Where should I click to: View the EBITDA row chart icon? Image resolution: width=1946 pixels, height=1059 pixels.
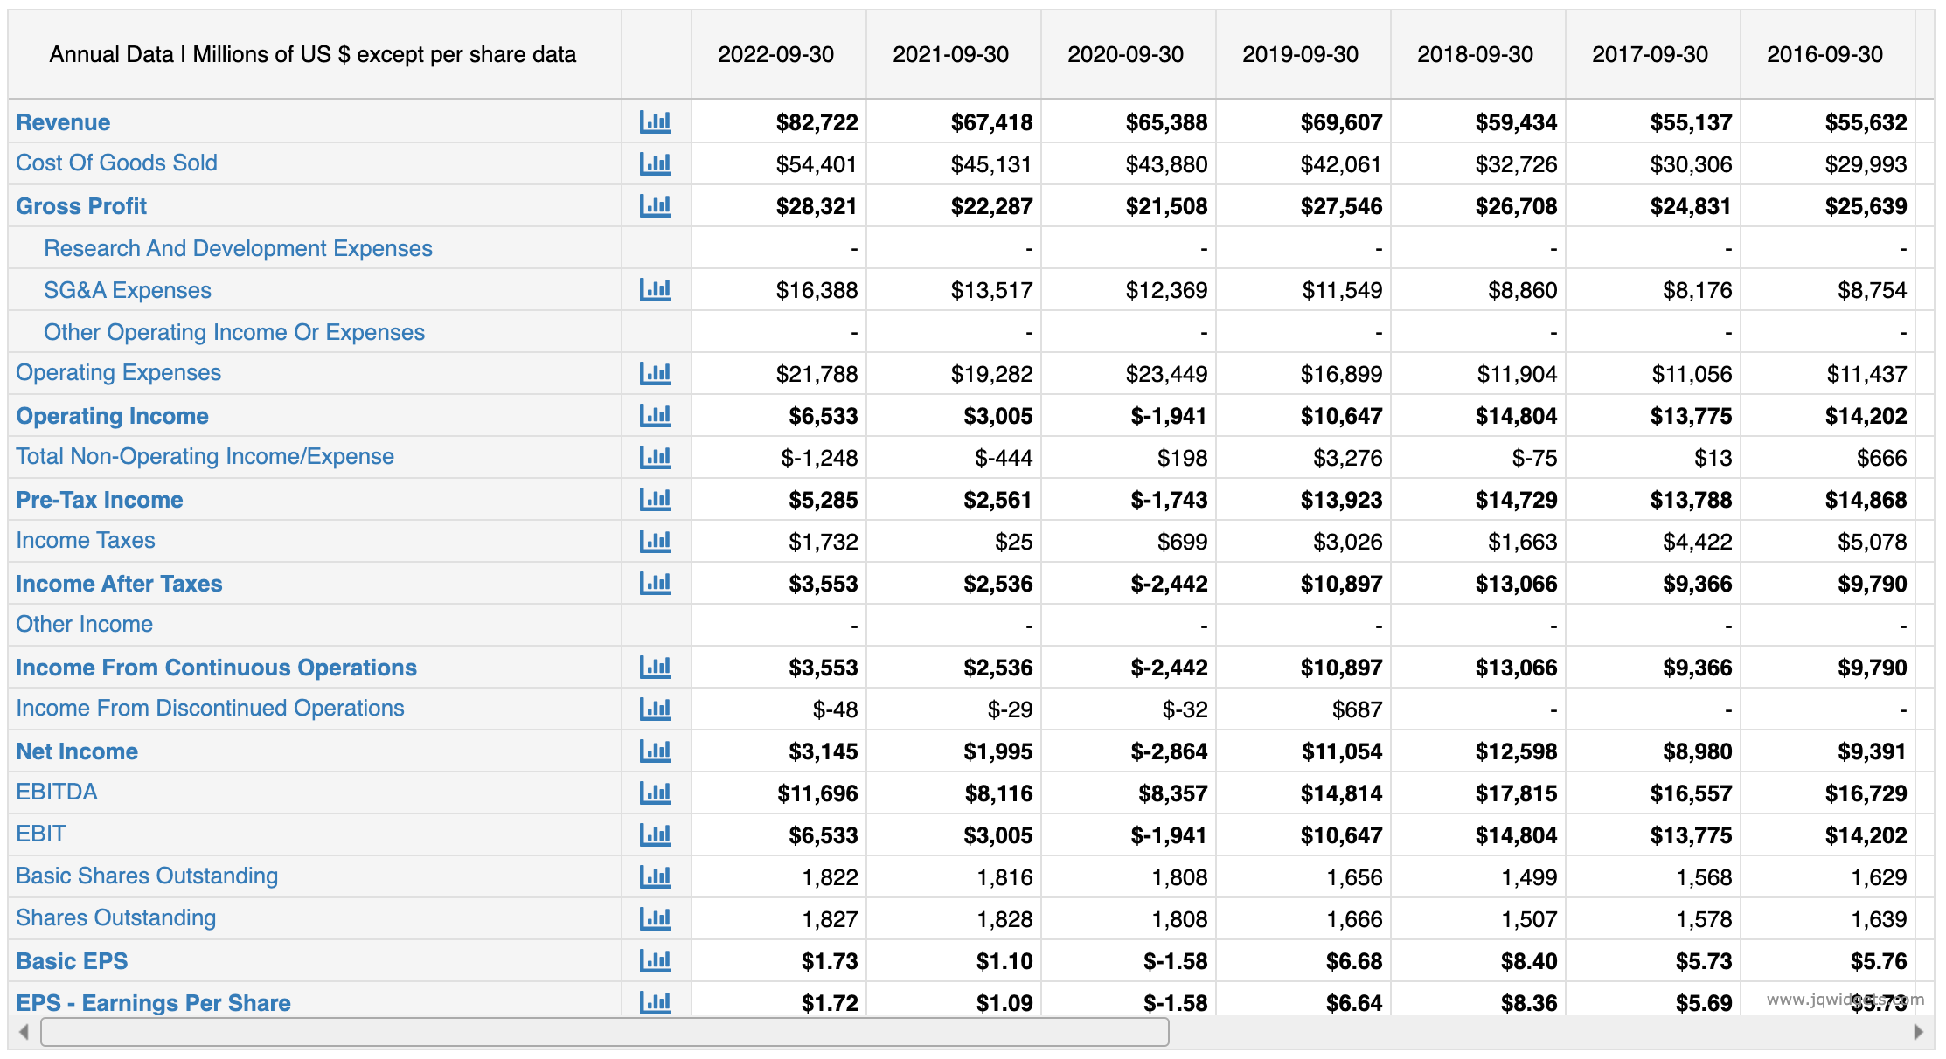[655, 793]
